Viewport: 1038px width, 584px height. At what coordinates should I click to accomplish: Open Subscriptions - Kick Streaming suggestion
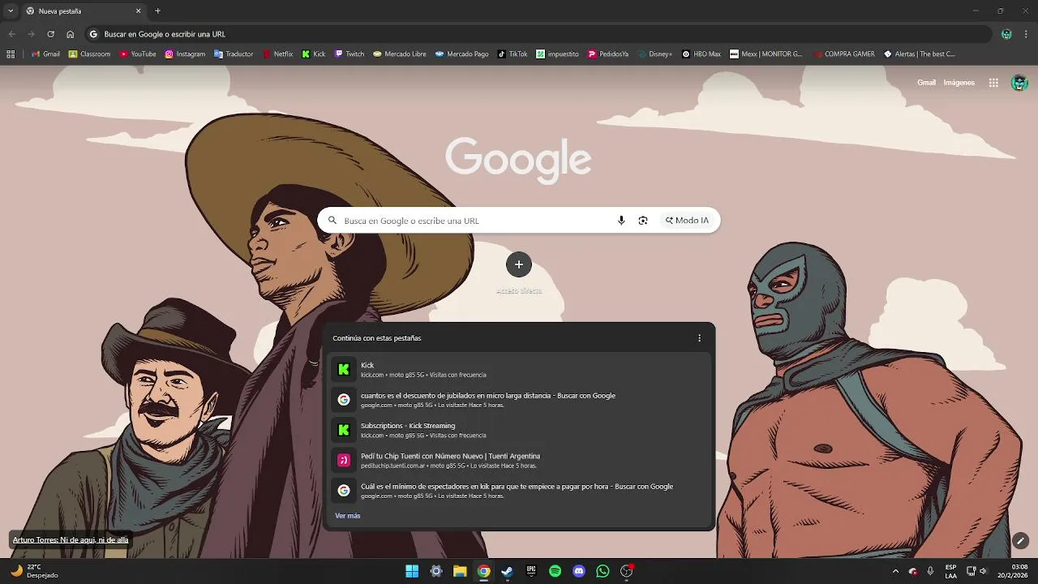point(519,430)
